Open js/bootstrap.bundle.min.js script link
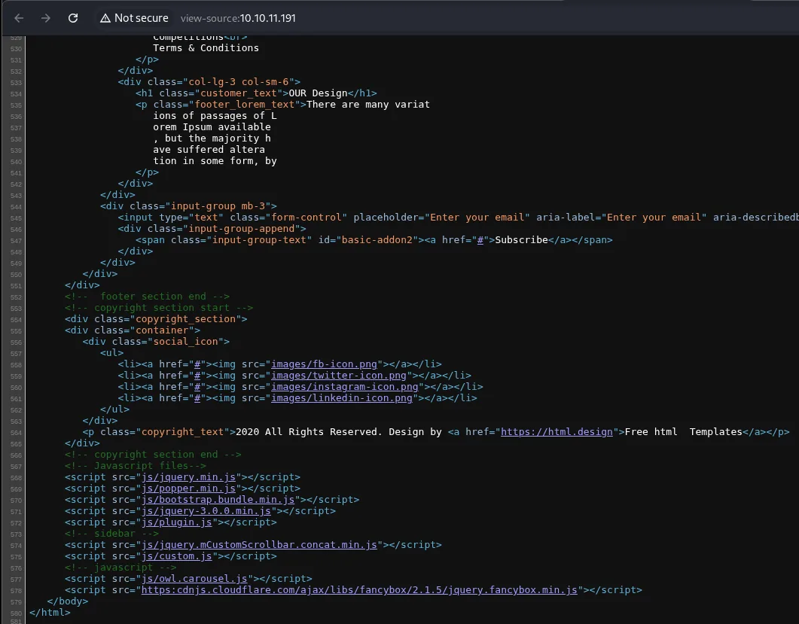Screen dimensions: 799x624 [218, 500]
